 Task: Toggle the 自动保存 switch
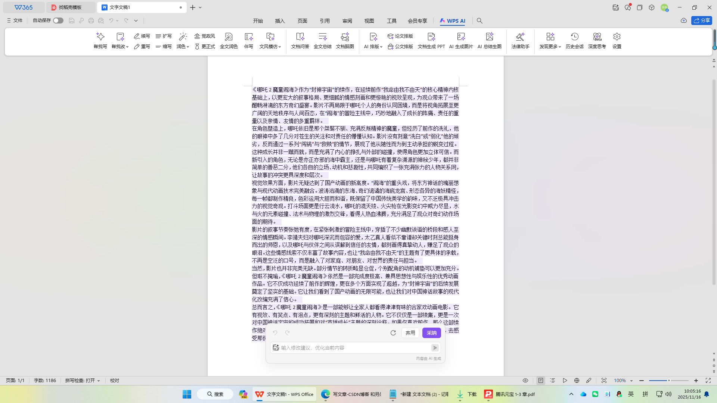click(58, 21)
